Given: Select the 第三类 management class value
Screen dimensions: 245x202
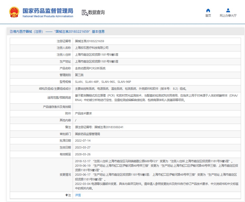Looking at the screenshot, I should 79,75.
